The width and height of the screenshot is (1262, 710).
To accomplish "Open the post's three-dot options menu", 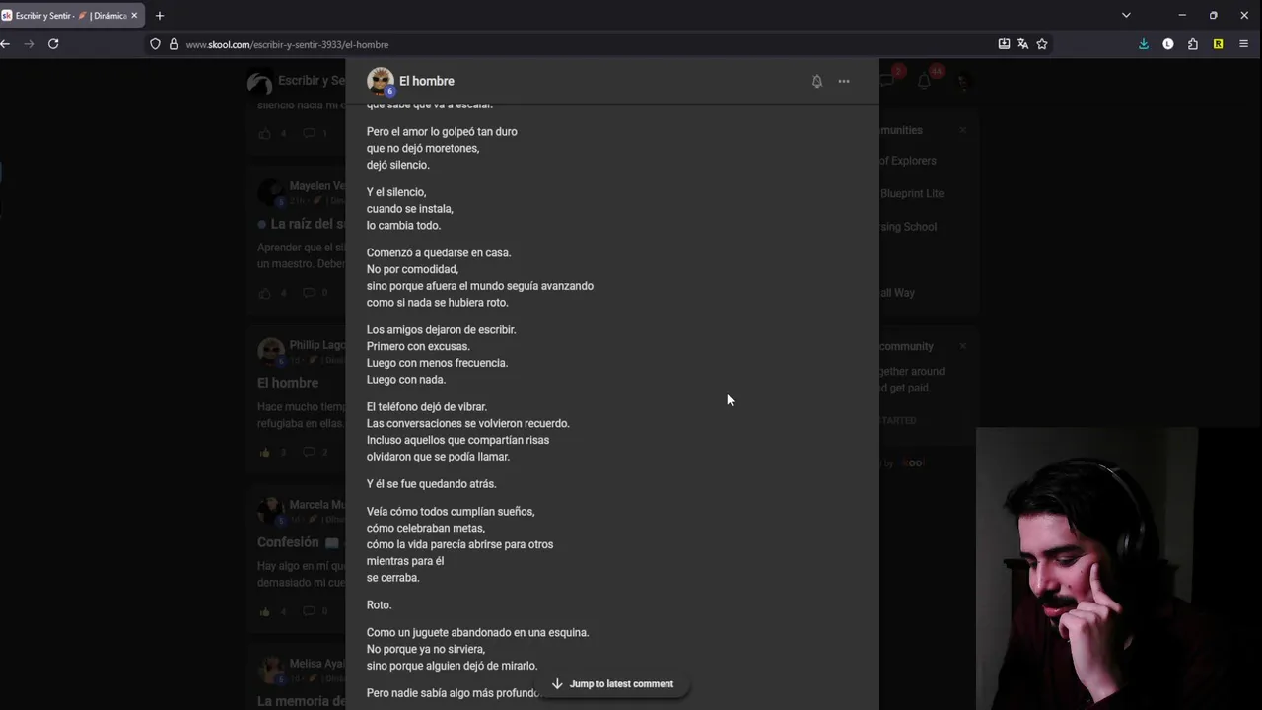I will (844, 82).
